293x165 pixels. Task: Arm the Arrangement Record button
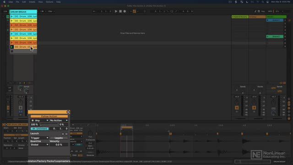coord(125,11)
